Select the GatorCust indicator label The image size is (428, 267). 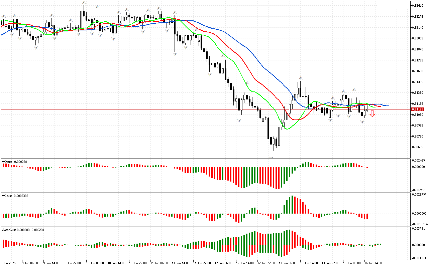coord(23,230)
